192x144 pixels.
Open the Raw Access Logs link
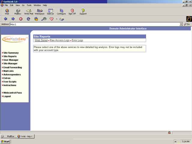(x=59, y=40)
